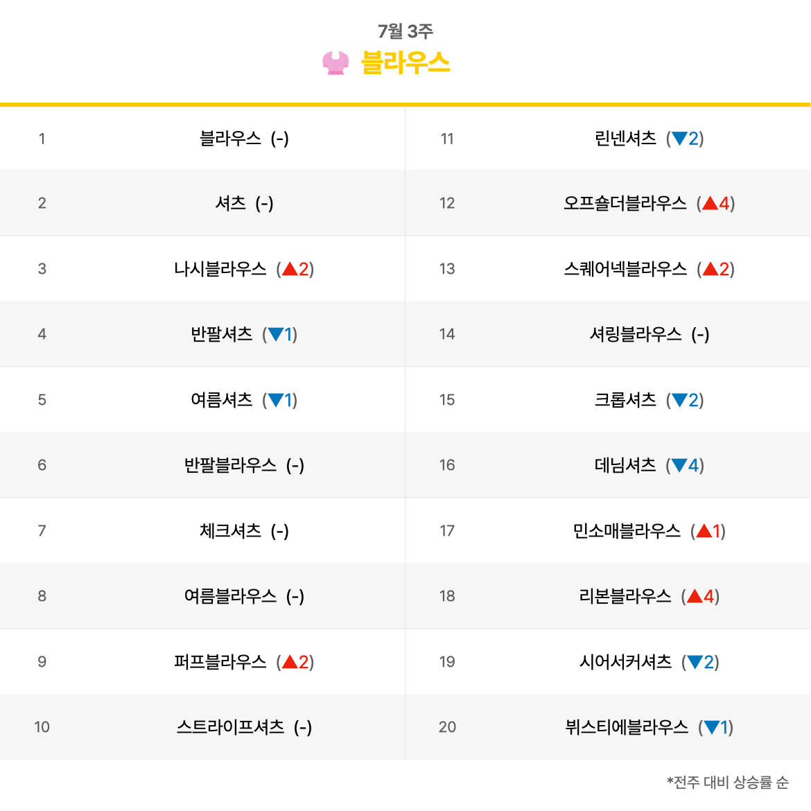The image size is (811, 811).
Task: Click the blue down arrow beside 린넨셔츠
Action: point(679,139)
